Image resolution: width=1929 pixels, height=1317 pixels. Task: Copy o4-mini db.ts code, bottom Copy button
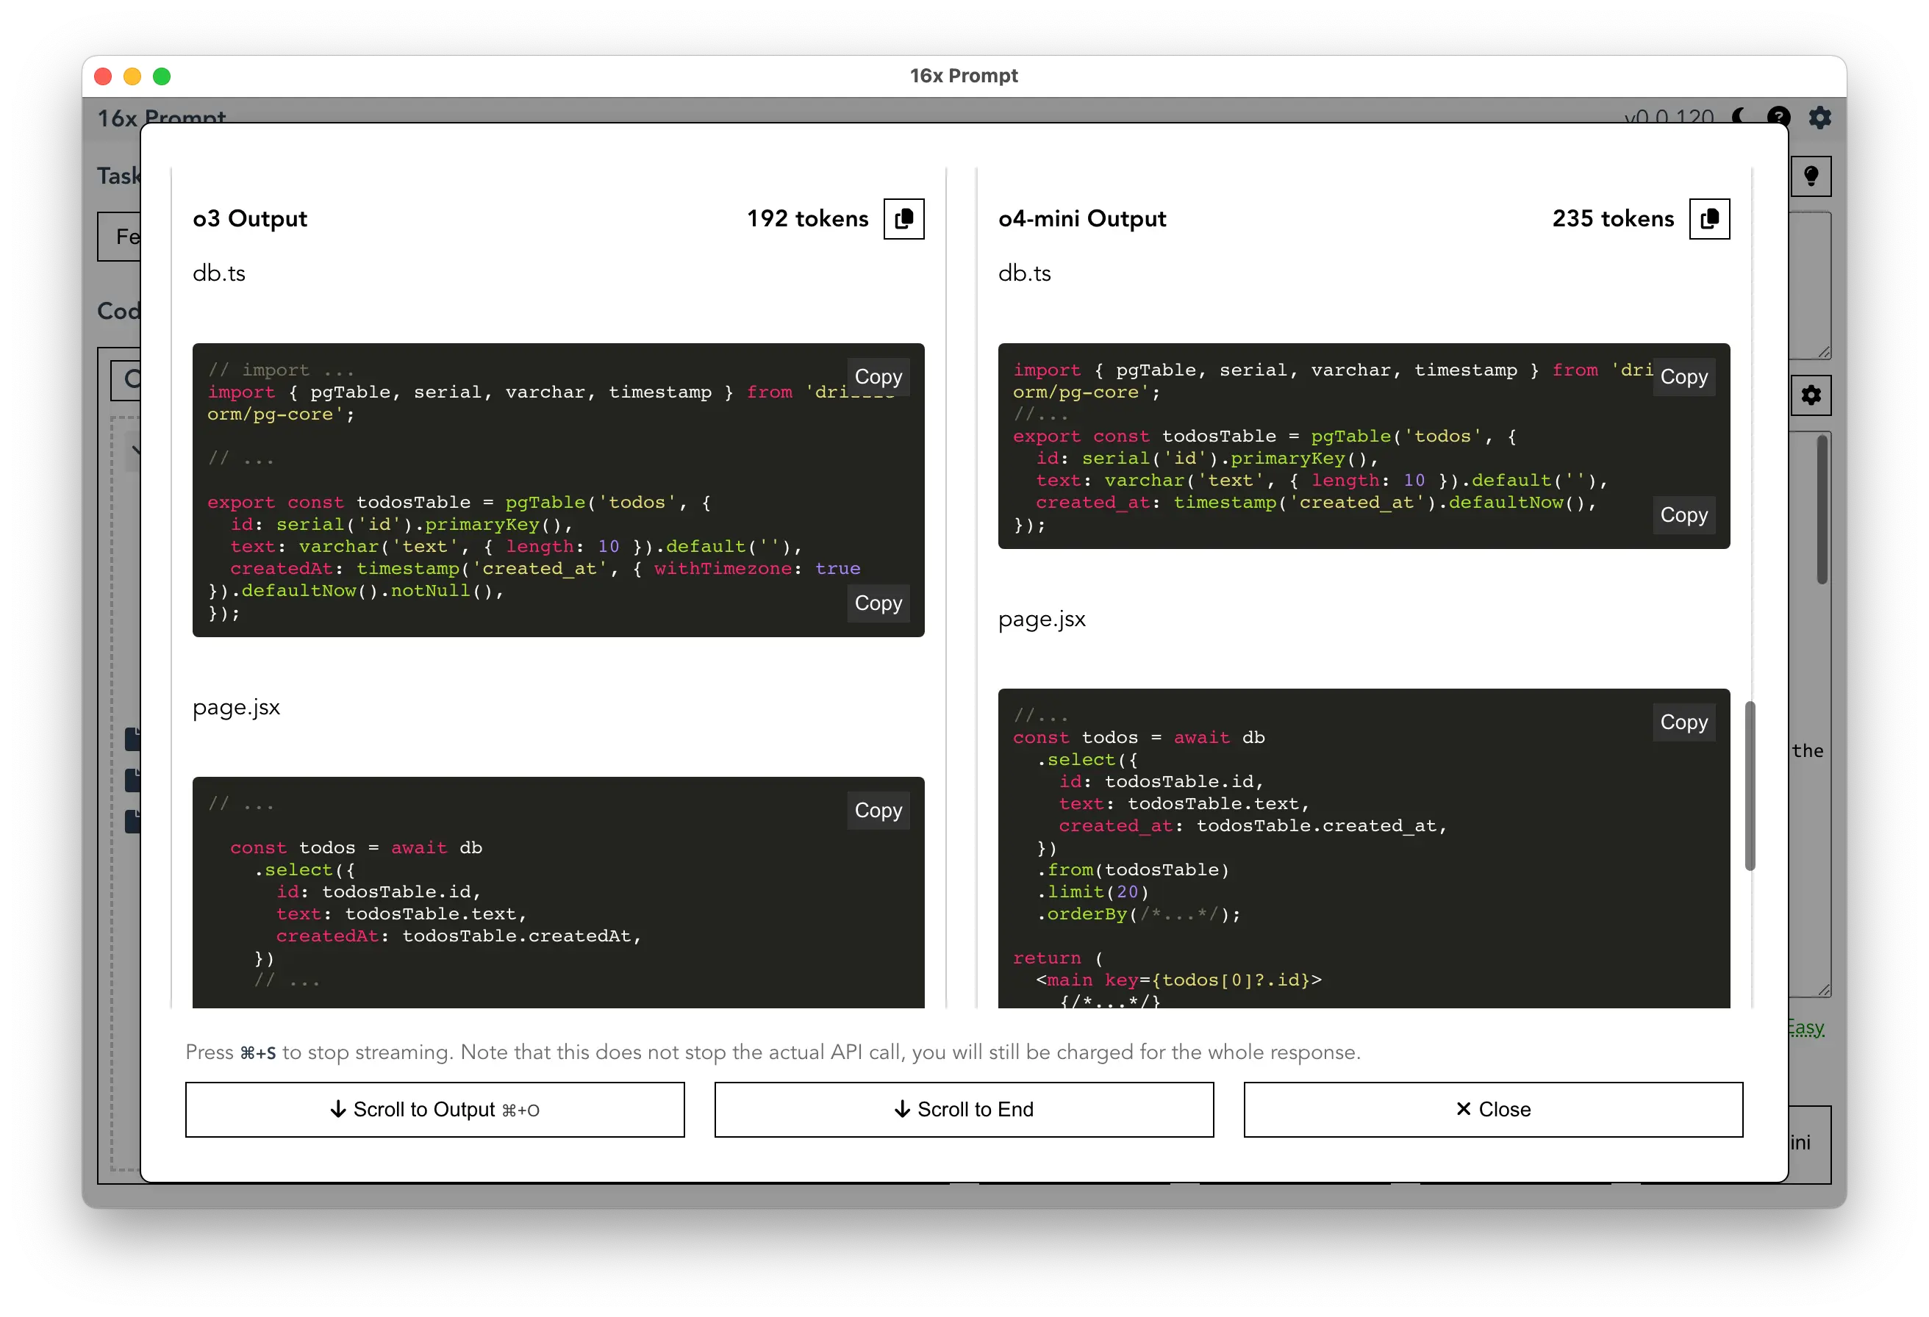pyautogui.click(x=1683, y=515)
